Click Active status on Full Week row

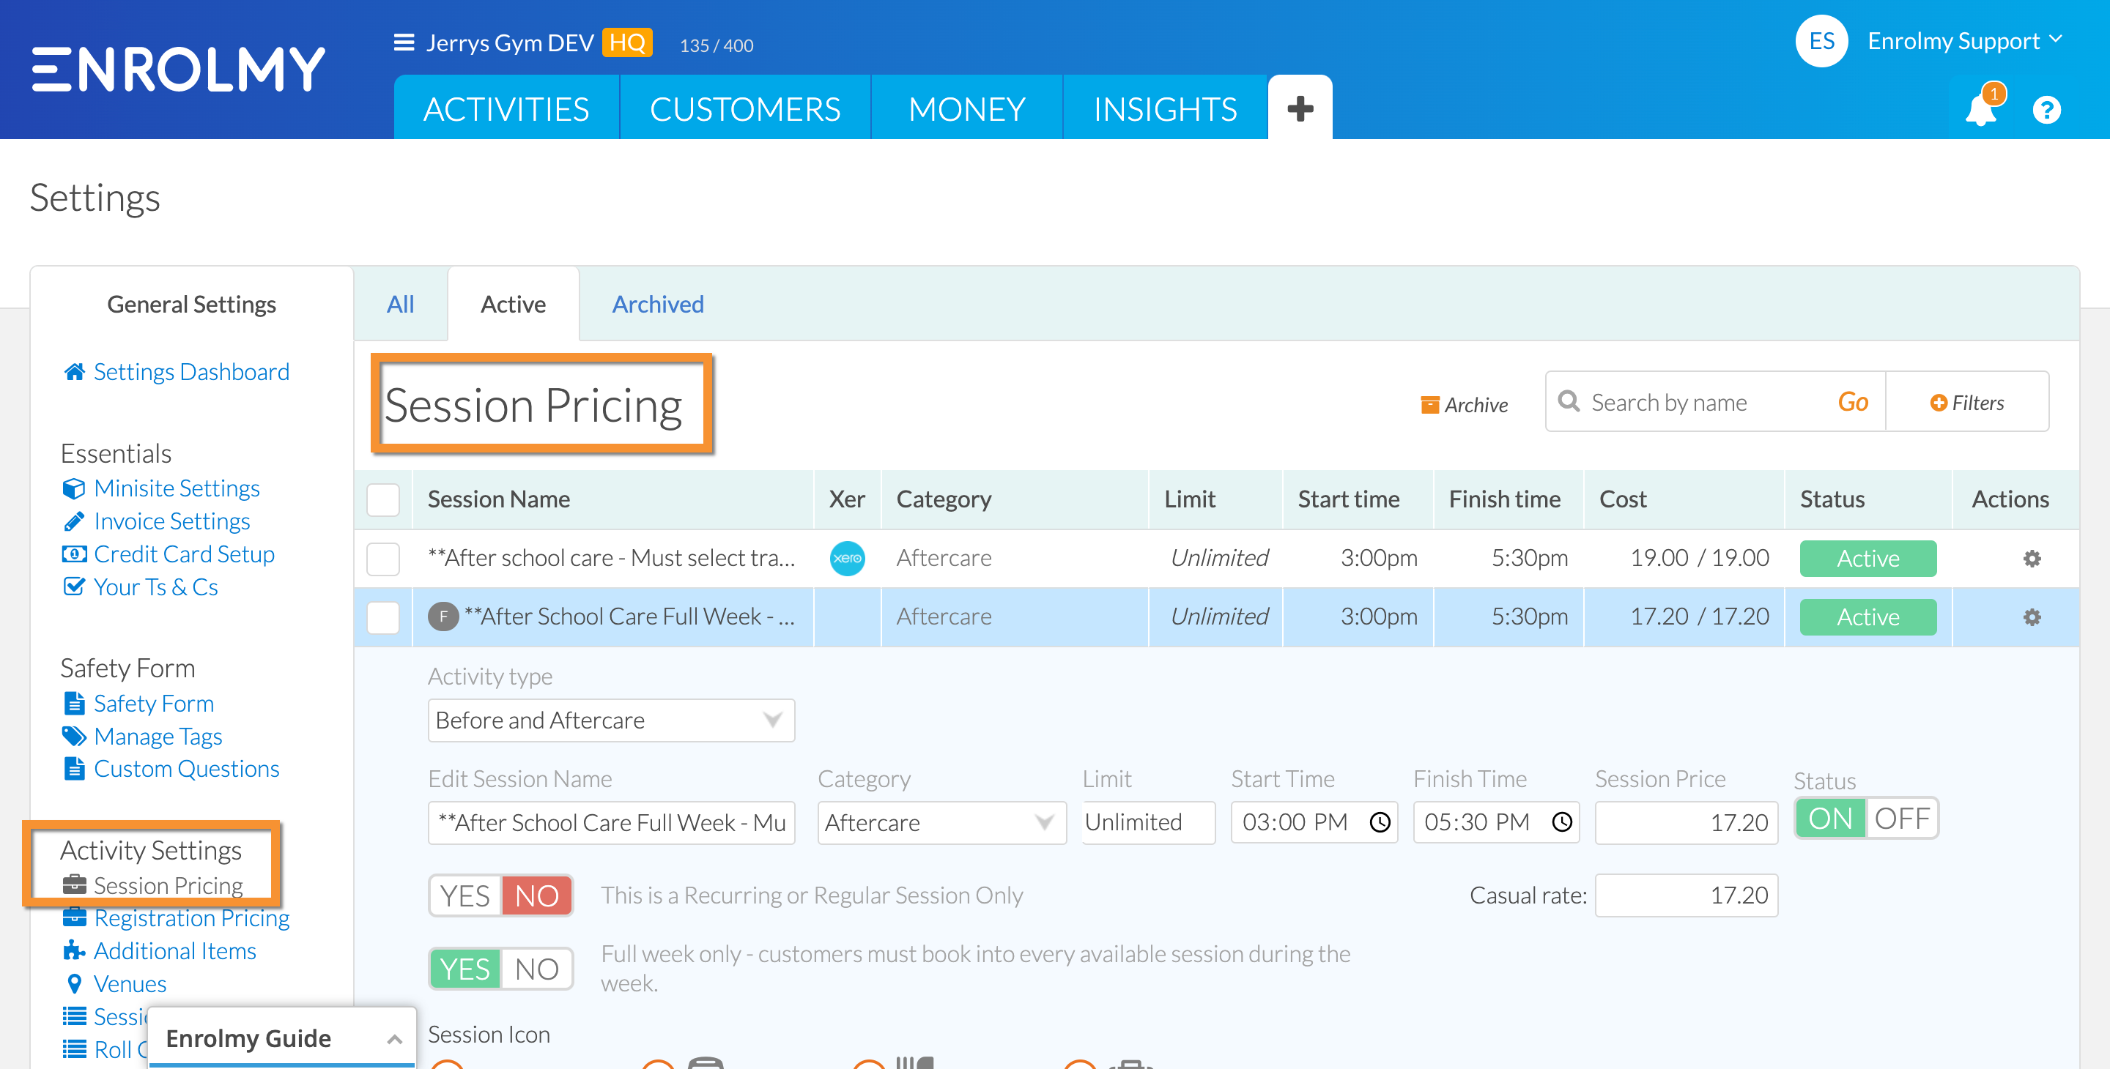pyautogui.click(x=1867, y=617)
